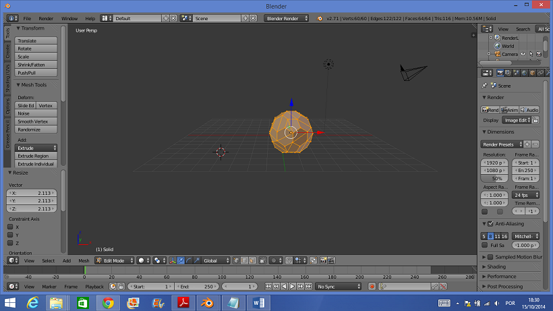Select the rotate manipulator arc icon

[x=189, y=260]
